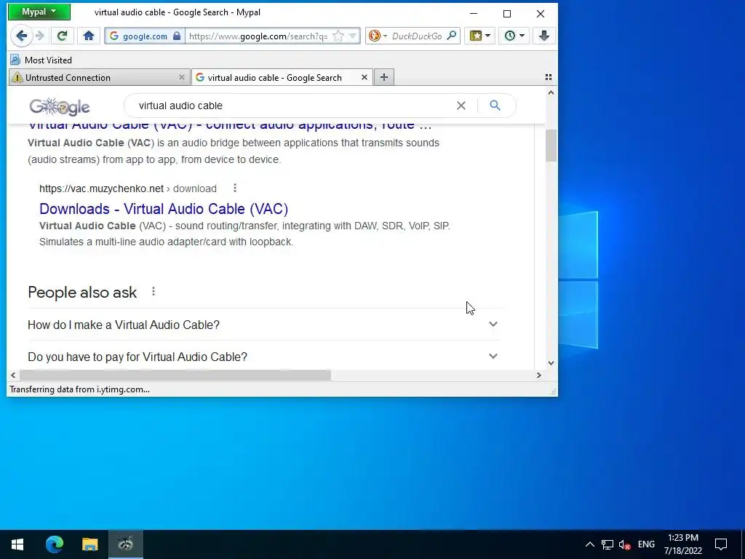Open the notification center icon

coord(721,544)
